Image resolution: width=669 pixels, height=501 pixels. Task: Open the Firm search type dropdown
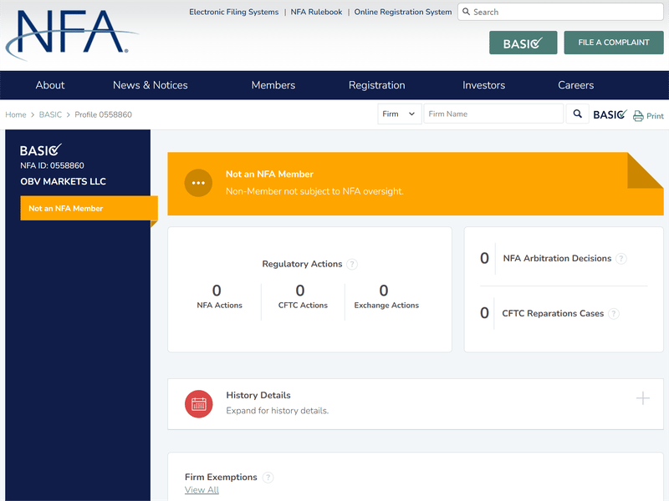coord(400,114)
